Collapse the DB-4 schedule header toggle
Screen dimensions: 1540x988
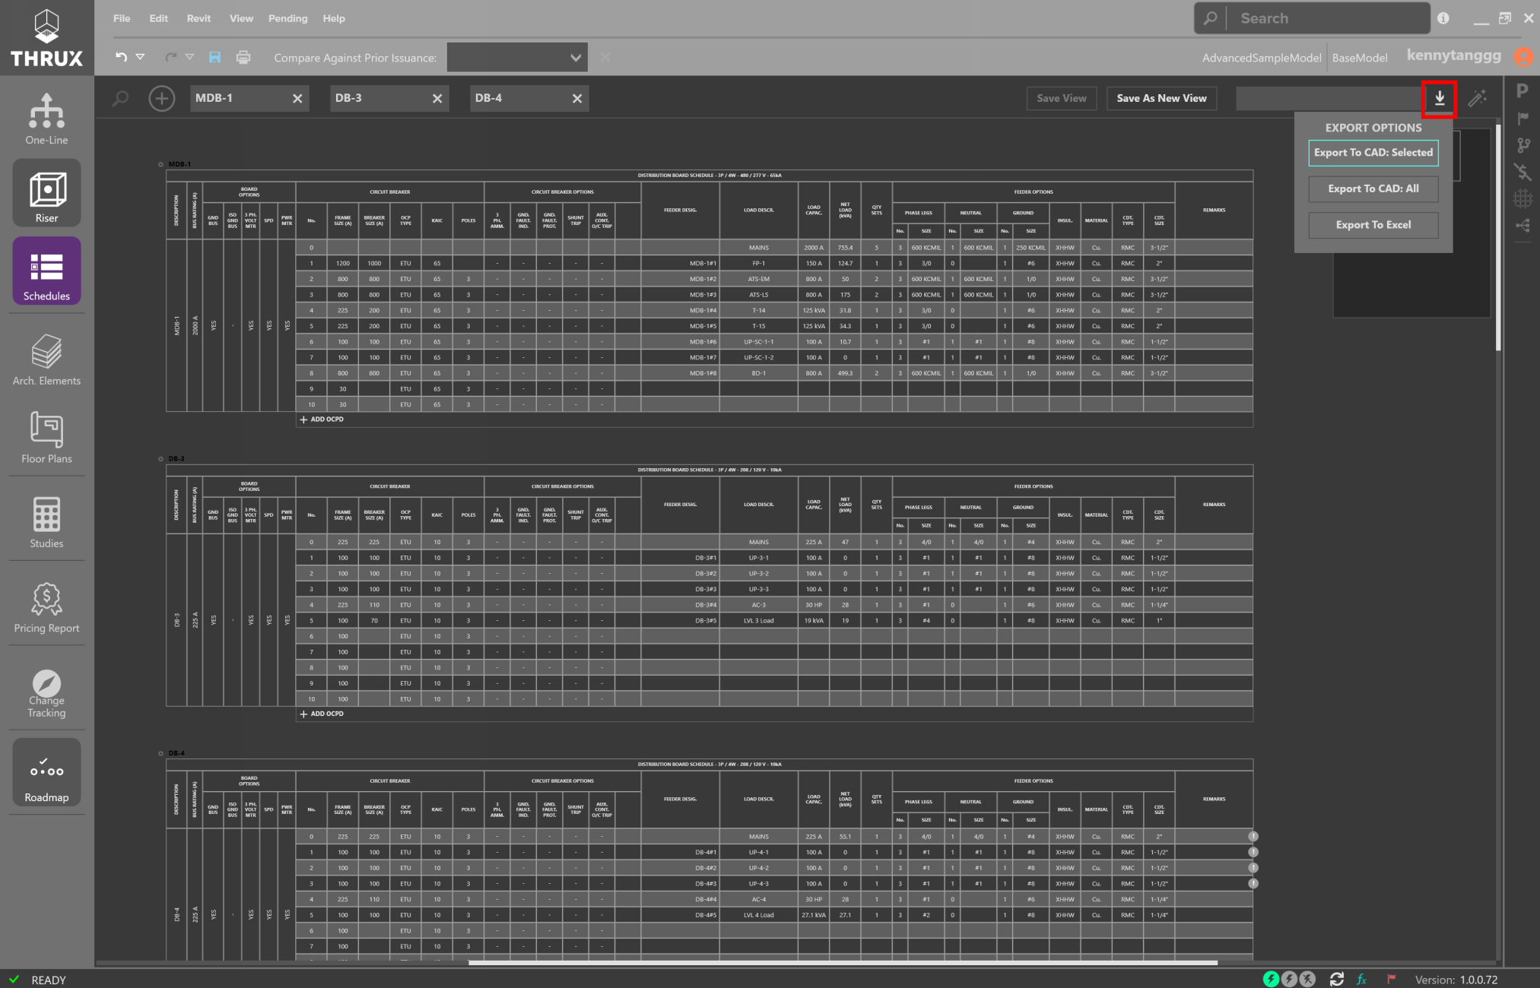(x=160, y=753)
